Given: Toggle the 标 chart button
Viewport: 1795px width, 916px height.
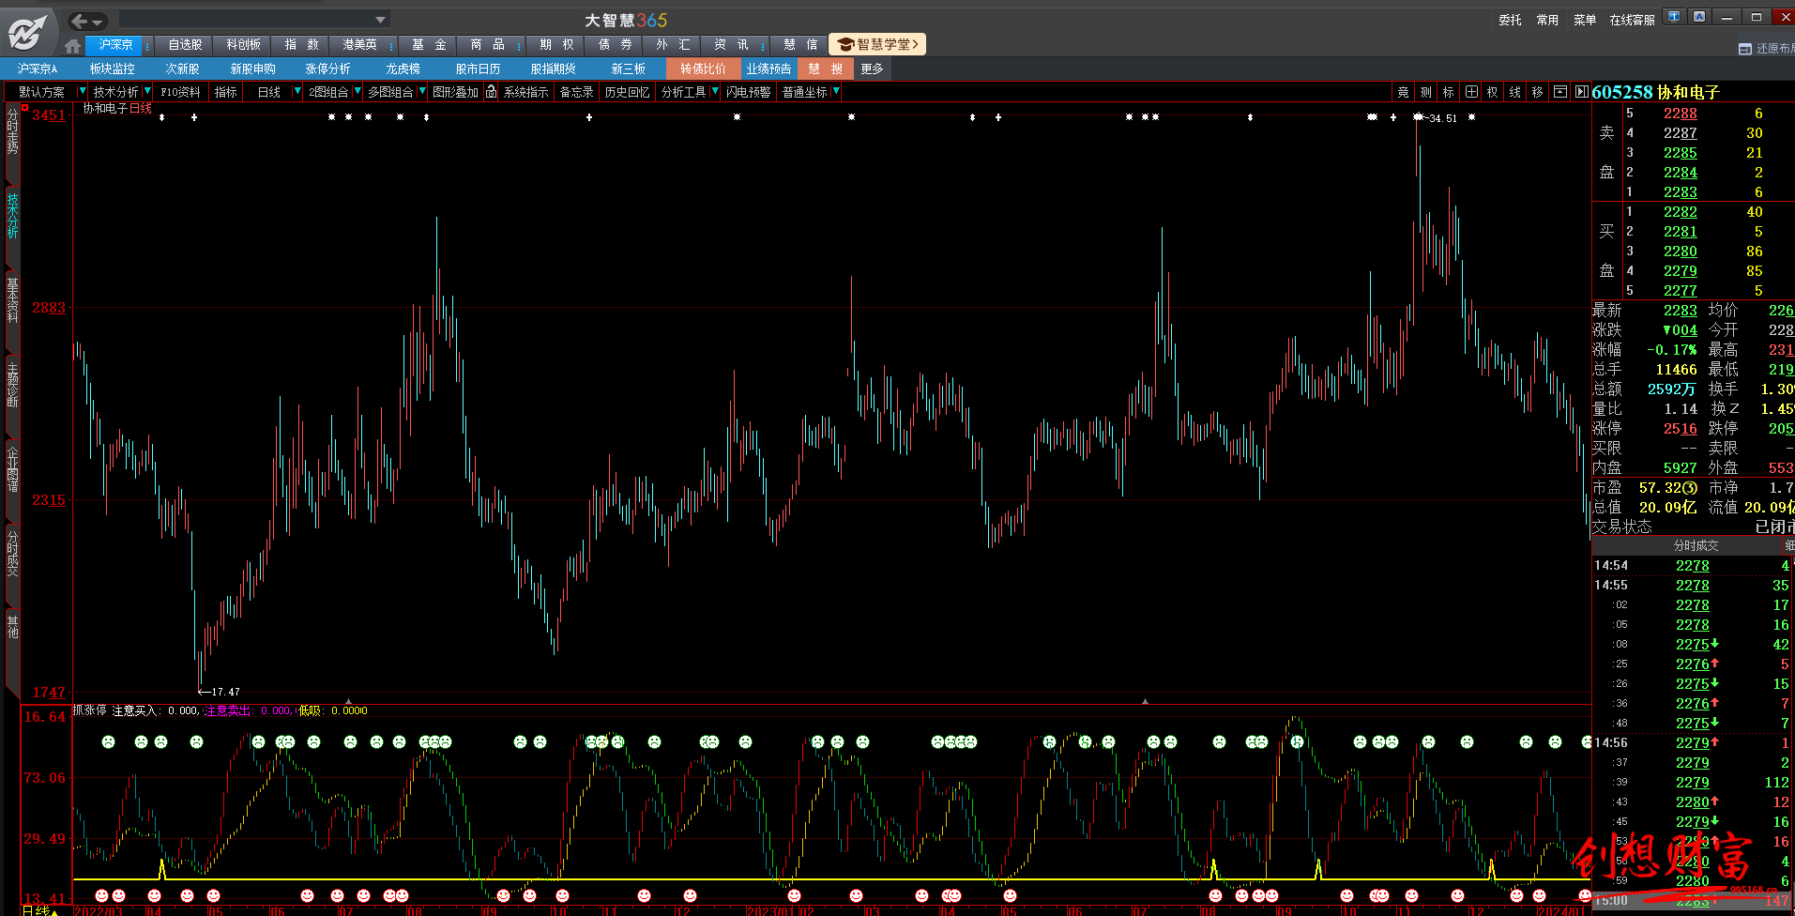Looking at the screenshot, I should tap(1448, 92).
